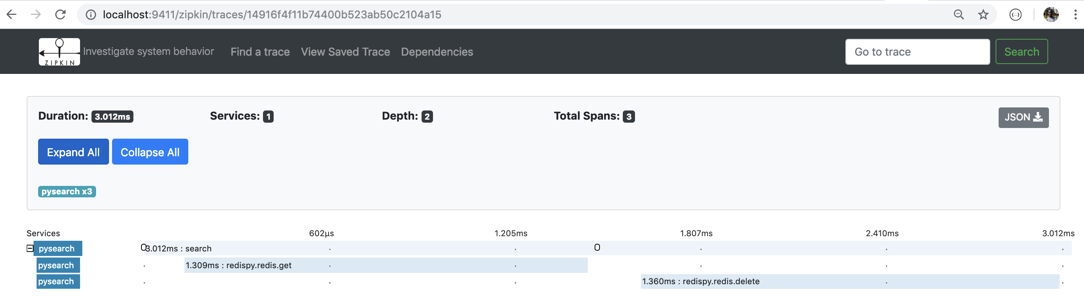The image size is (1084, 304).
Task: Open the Dependencies page
Action: point(437,52)
